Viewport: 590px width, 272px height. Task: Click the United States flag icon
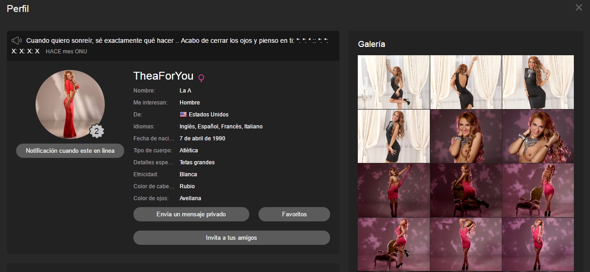183,115
